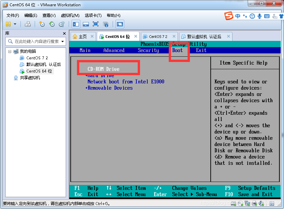Take a snapshot of the virtual machine

click(x=42, y=24)
